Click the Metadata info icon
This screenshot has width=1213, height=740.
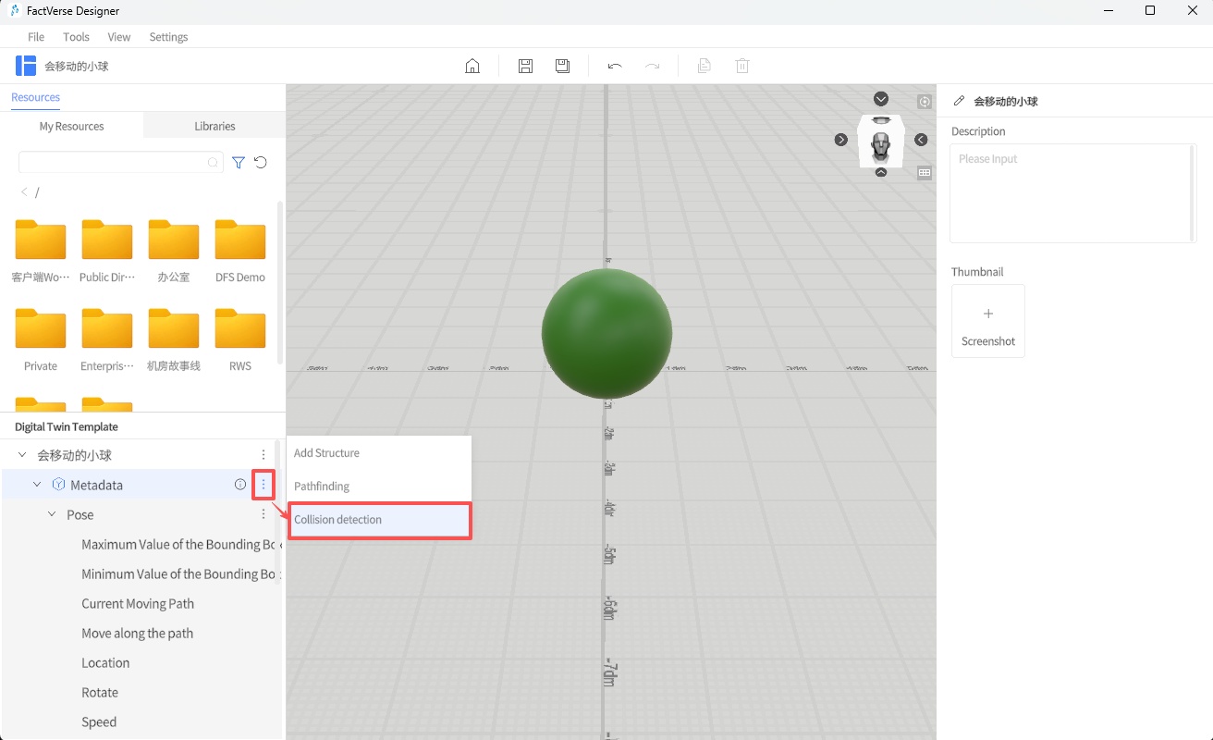(x=240, y=485)
